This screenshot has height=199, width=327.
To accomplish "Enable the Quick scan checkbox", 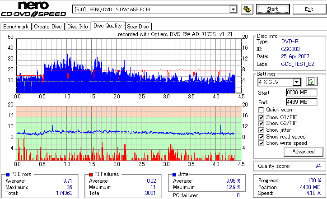I will point(261,110).
